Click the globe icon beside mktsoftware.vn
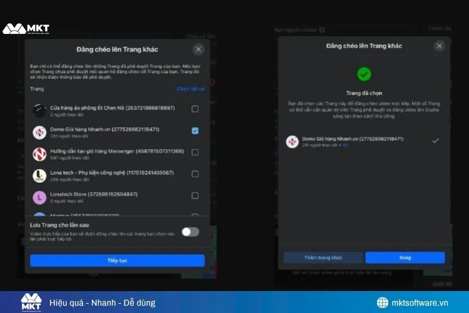The image size is (469, 313). click(x=382, y=303)
